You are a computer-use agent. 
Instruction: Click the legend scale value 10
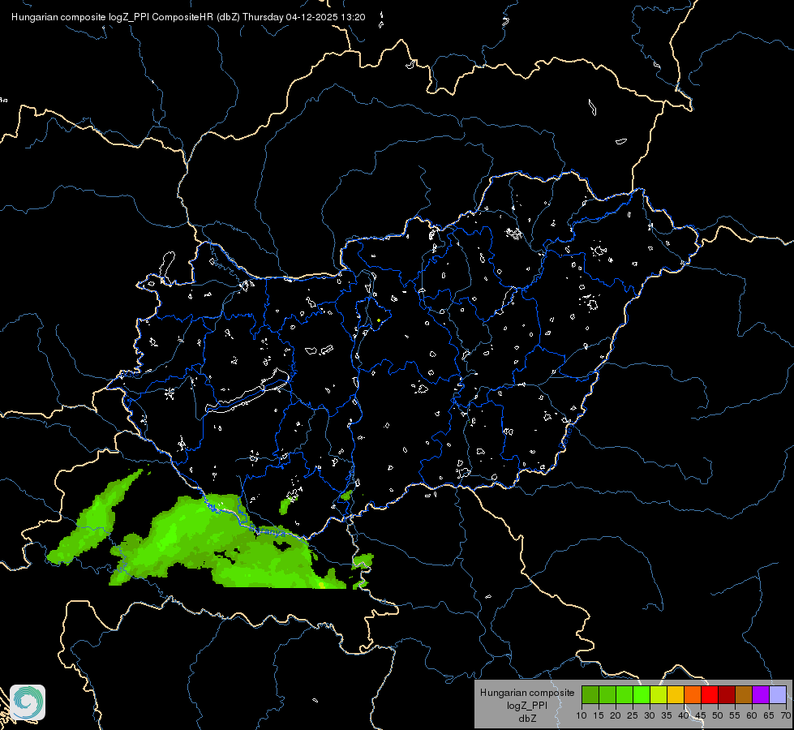[582, 716]
